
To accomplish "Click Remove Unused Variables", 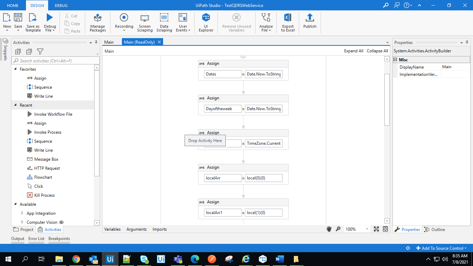I will pyautogui.click(x=237, y=23).
